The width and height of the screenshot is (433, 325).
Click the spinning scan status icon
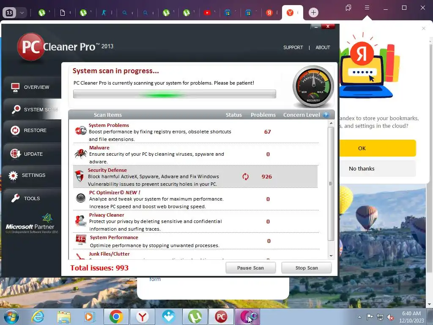[246, 176]
